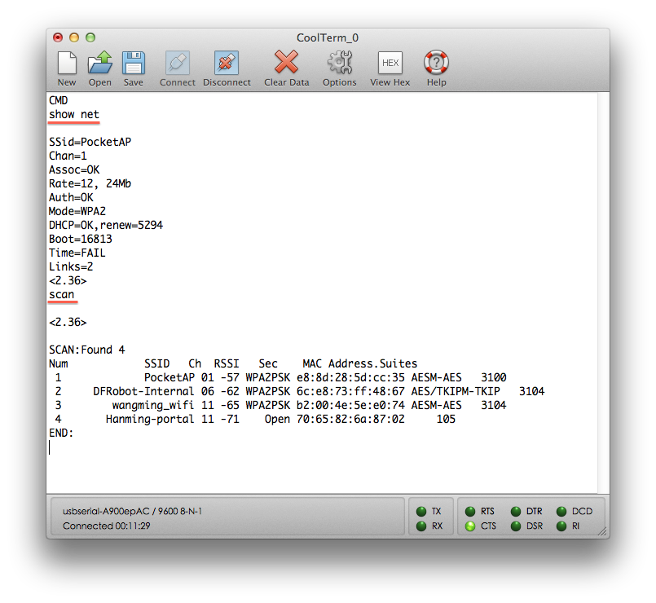Click the RI status light
Screen dimensions: 656x603
tap(561, 526)
